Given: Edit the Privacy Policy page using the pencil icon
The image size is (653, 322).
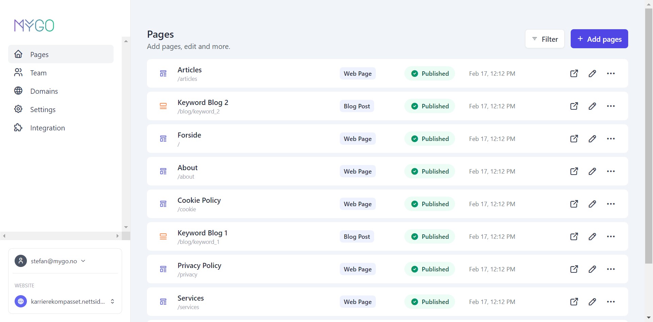Looking at the screenshot, I should click(592, 269).
